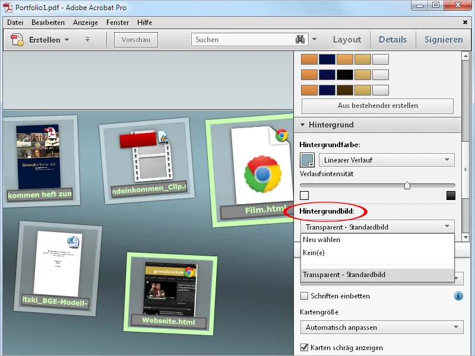Image resolution: width=475 pixels, height=356 pixels.
Task: Open the Anzeige menu
Action: point(85,23)
